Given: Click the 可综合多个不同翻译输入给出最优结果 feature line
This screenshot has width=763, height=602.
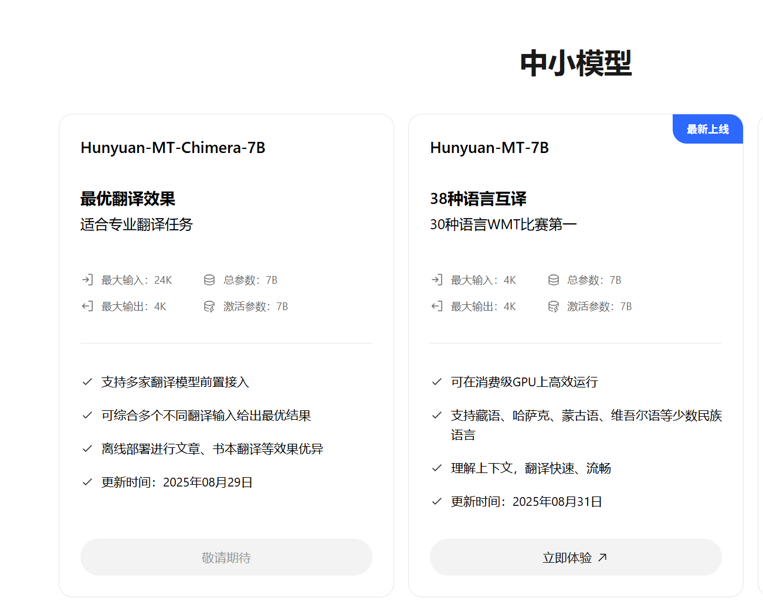Looking at the screenshot, I should (x=206, y=416).
